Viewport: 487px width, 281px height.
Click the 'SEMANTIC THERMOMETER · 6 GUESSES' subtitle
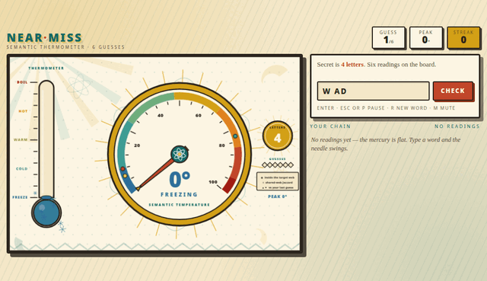click(65, 47)
